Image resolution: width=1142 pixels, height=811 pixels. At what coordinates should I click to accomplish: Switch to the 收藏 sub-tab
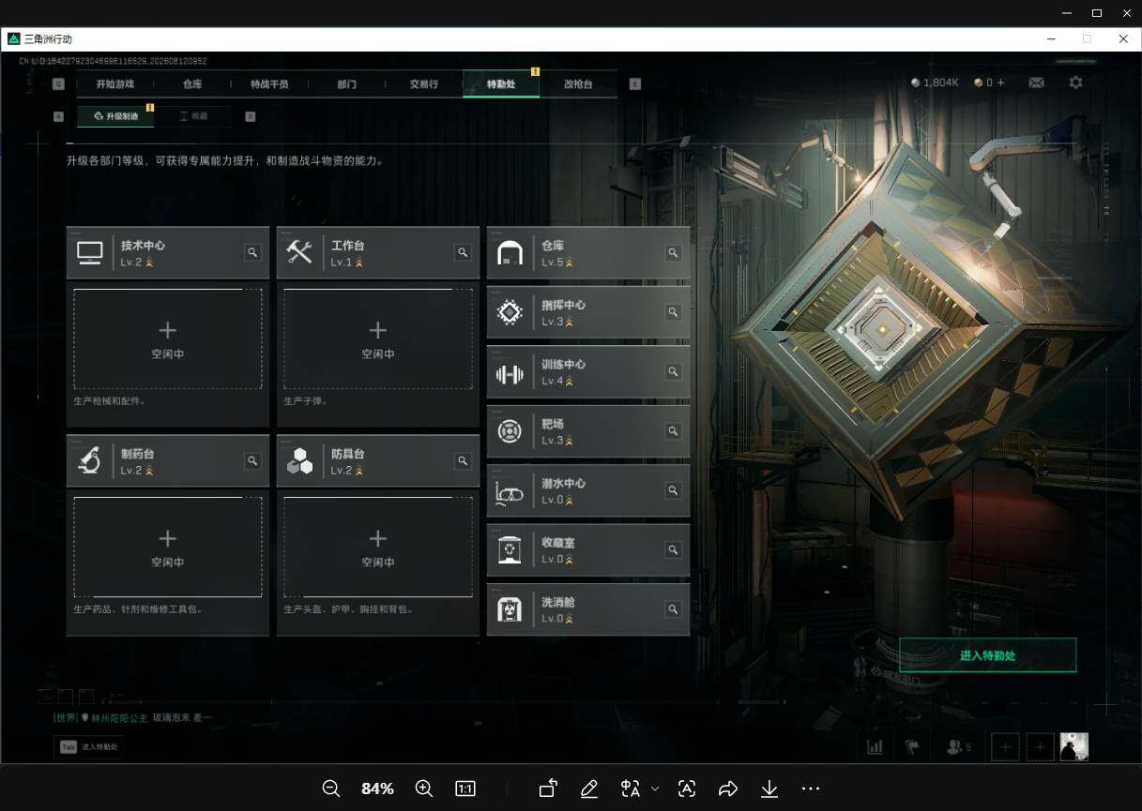coord(193,116)
